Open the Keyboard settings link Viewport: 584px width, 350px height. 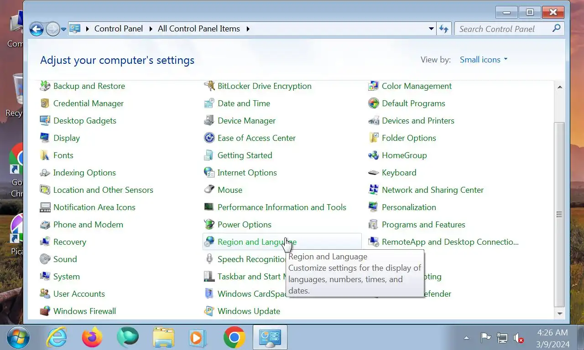tap(399, 172)
